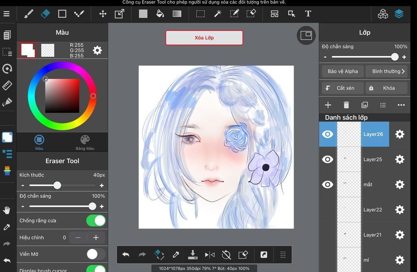417x272 pixels.
Task: Select the polyline dot tool
Action: click(79, 14)
